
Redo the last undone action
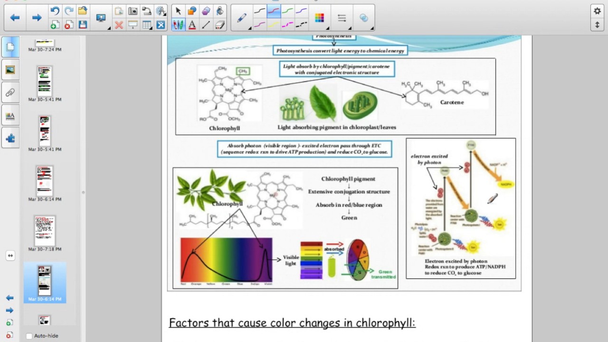click(69, 11)
